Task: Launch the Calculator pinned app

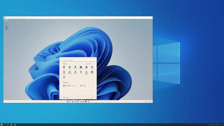Action: click(64, 72)
